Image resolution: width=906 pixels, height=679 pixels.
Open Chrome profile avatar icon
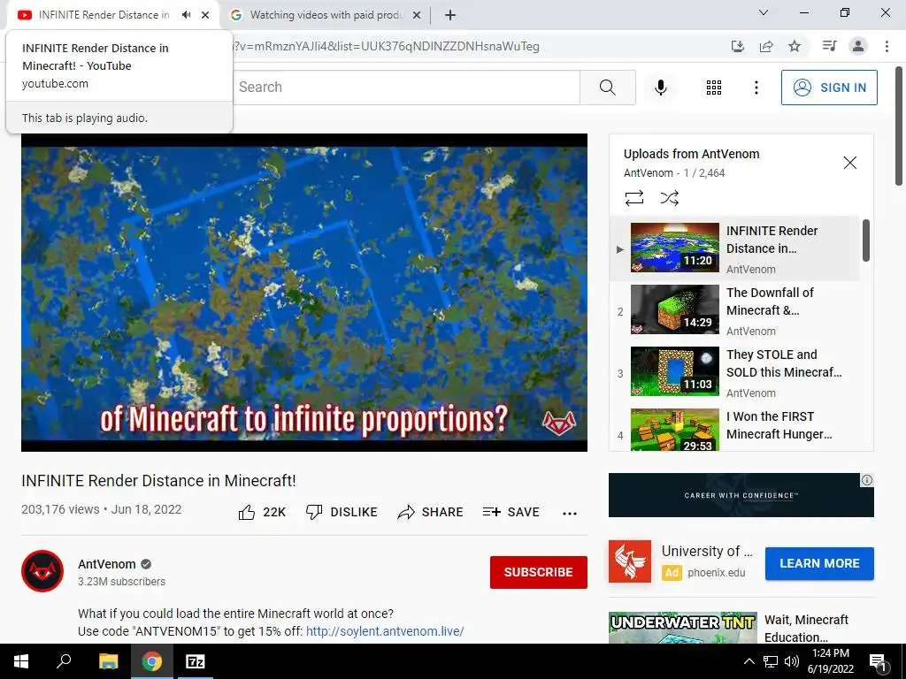[x=858, y=46]
